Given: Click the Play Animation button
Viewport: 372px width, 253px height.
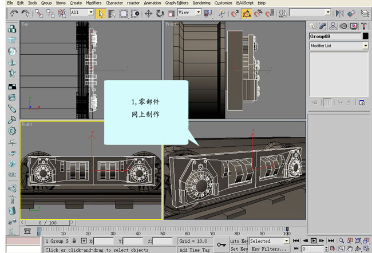Looking at the screenshot, I should click(x=314, y=241).
